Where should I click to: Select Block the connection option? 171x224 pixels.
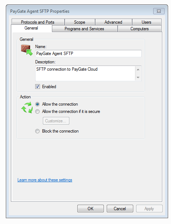pos(37,131)
